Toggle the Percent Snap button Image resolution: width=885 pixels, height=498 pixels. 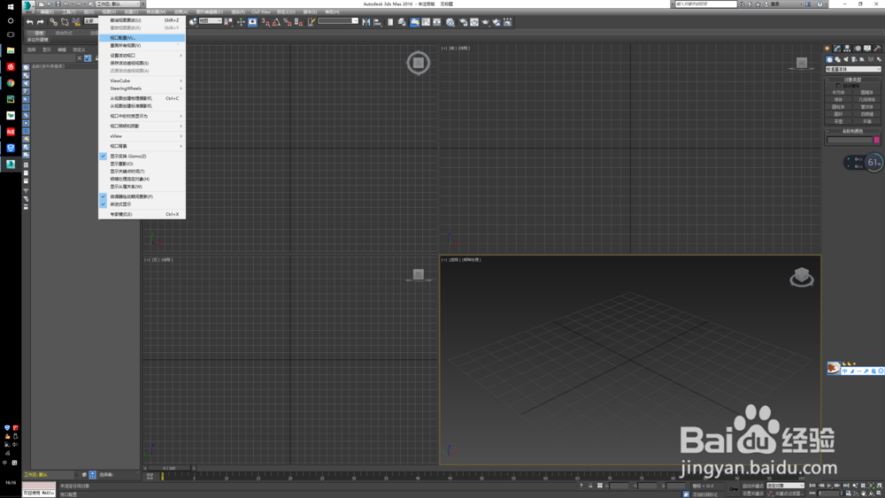point(288,22)
